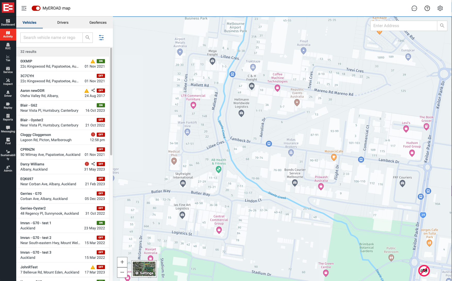
Task: Open the settings gear in top bar
Action: click(x=440, y=8)
